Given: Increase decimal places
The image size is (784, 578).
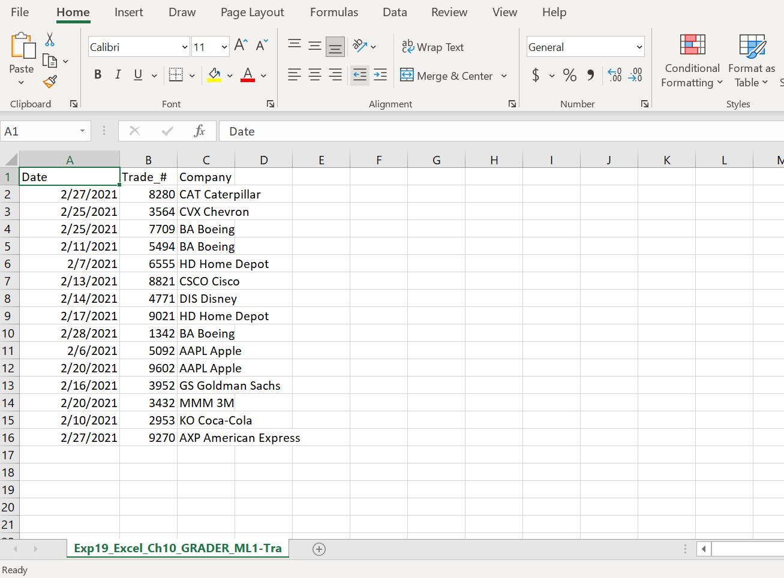Looking at the screenshot, I should (615, 76).
